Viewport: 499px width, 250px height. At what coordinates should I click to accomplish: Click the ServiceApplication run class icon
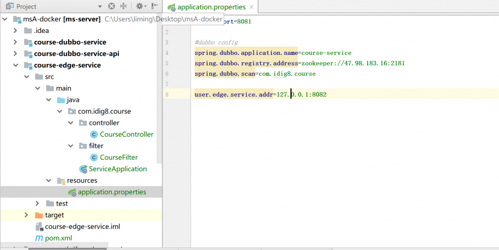83,169
